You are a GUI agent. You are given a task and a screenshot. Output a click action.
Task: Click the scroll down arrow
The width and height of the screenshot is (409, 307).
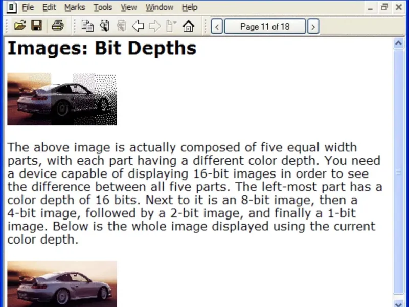(x=398, y=303)
